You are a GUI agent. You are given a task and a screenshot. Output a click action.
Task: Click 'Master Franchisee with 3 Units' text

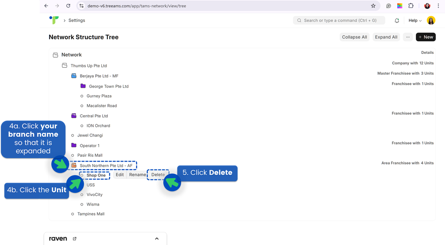pyautogui.click(x=405, y=73)
